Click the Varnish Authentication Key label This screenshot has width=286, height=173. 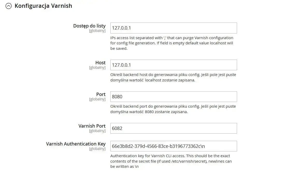76,144
